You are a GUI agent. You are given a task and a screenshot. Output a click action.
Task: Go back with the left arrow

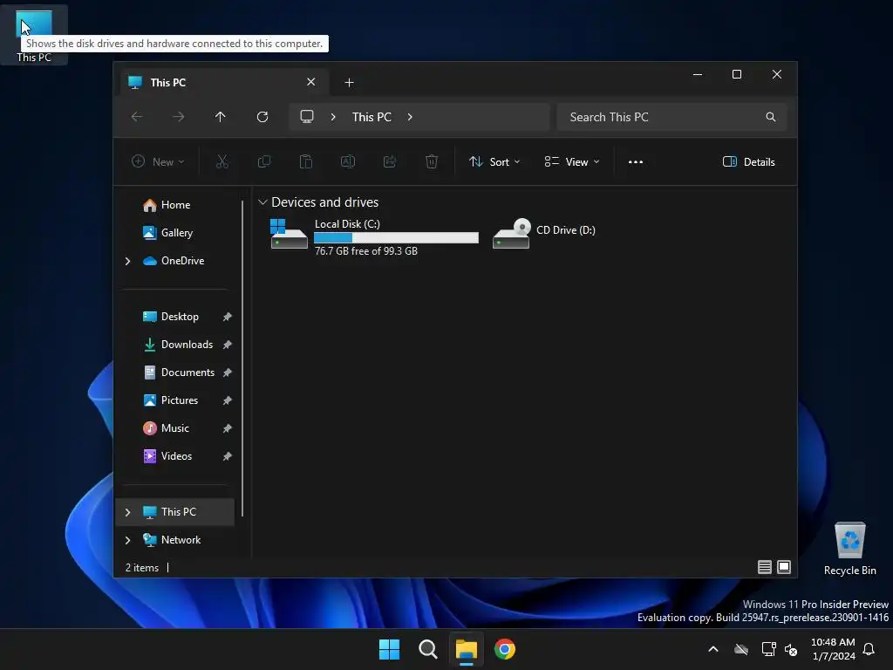[137, 117]
